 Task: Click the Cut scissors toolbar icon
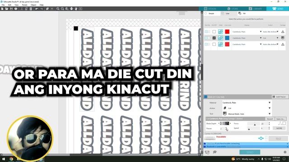click(x=22, y=9)
